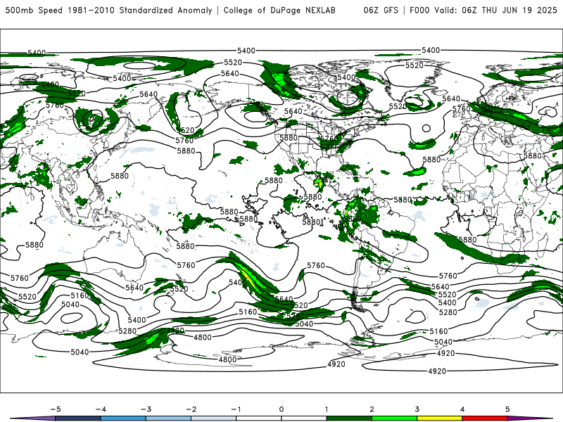
Task: Click the legend tick label '0'
Action: coord(281,409)
